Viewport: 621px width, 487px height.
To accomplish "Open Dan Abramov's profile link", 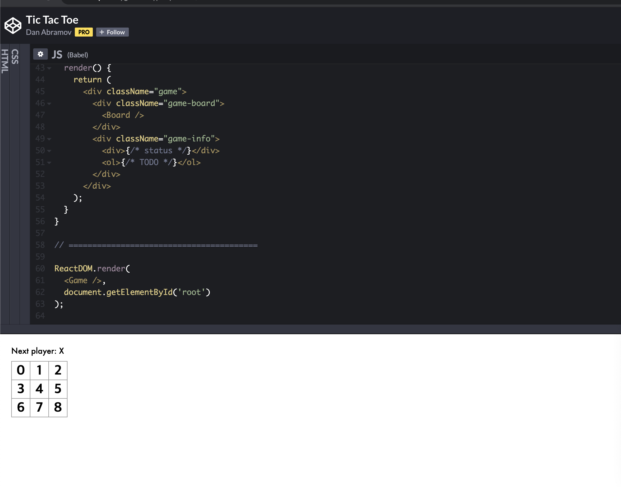I will coord(48,32).
